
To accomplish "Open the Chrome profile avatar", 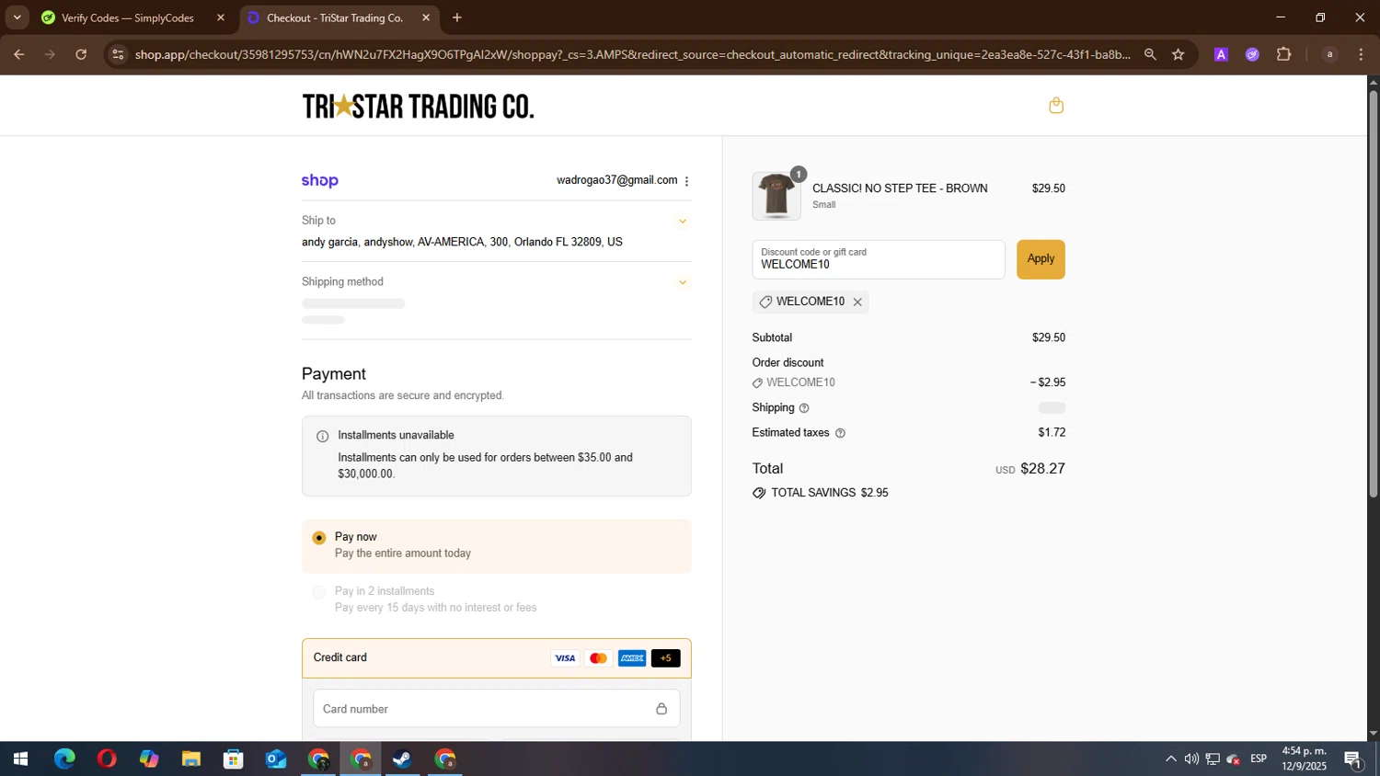I will point(1328,55).
